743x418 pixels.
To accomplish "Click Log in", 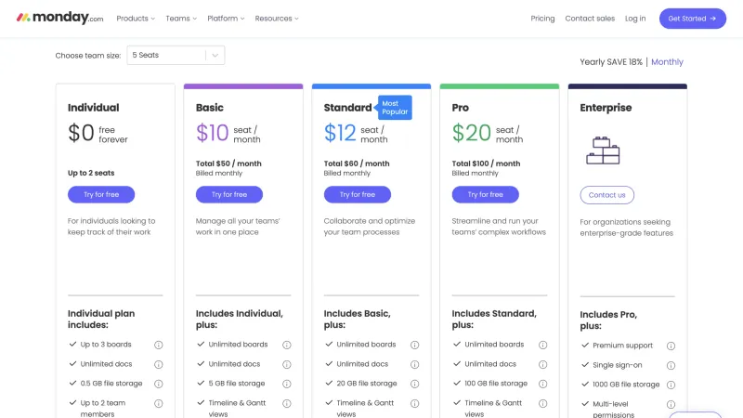I will (635, 19).
